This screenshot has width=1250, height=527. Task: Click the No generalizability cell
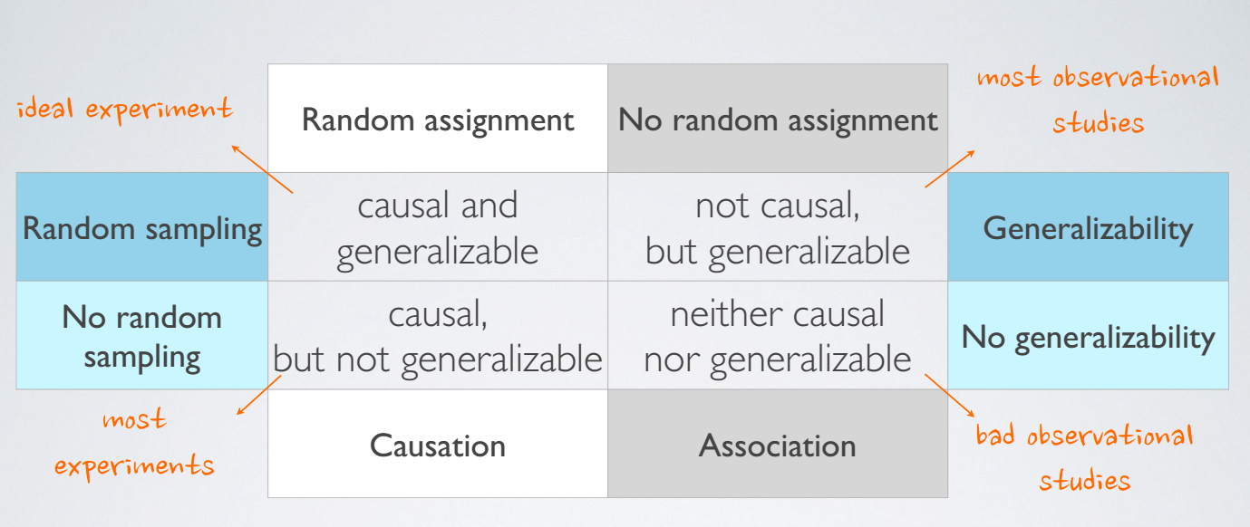1089,336
